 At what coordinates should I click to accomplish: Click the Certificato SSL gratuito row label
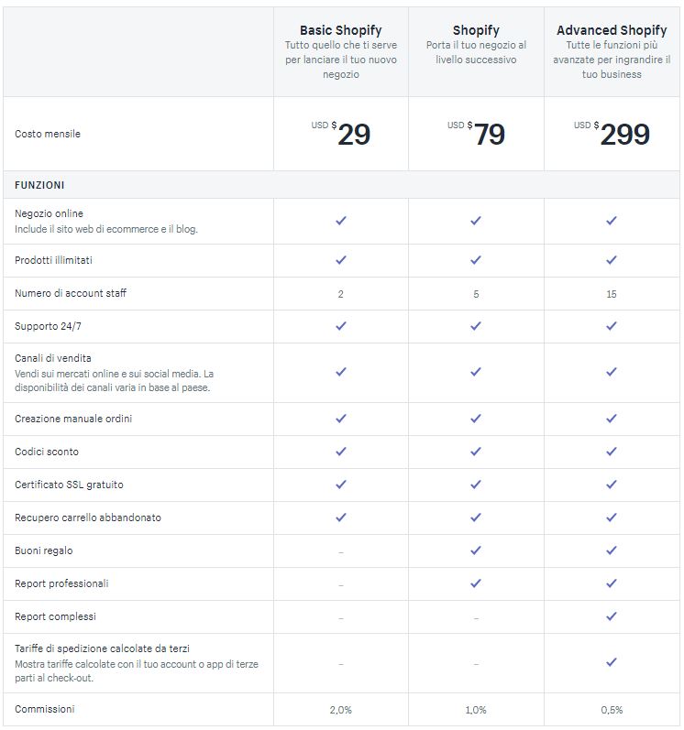69,485
